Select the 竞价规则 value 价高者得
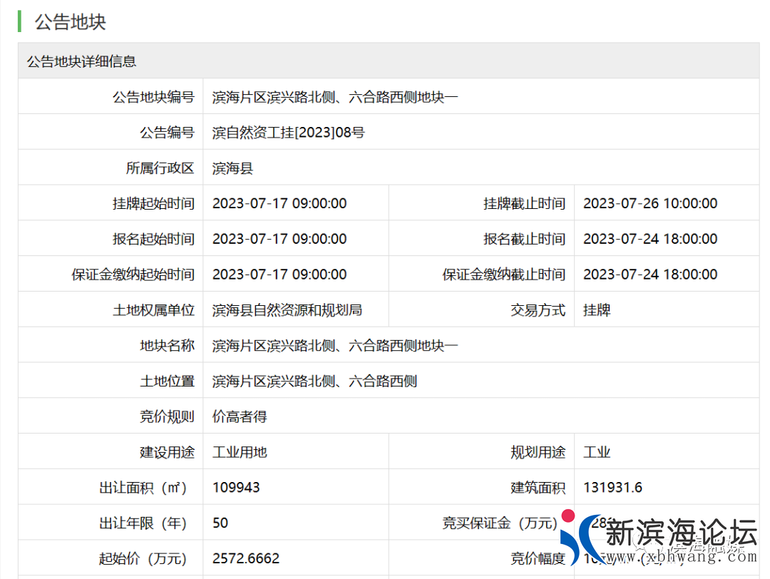This screenshot has width=770, height=579. tap(240, 417)
